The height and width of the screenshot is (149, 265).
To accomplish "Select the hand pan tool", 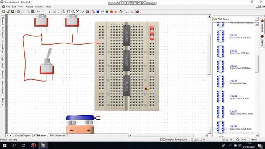I will coord(68,12).
